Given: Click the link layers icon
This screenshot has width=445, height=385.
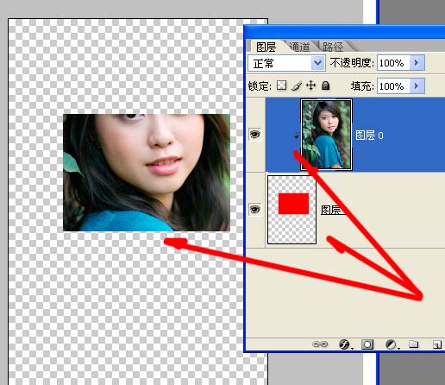Looking at the screenshot, I should [x=320, y=344].
